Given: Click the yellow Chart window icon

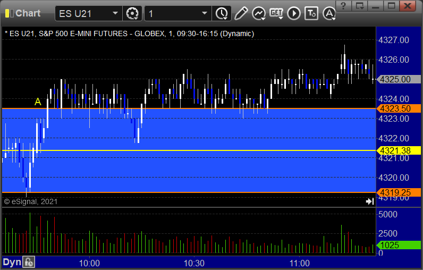Looking at the screenshot, I should 9,13.
